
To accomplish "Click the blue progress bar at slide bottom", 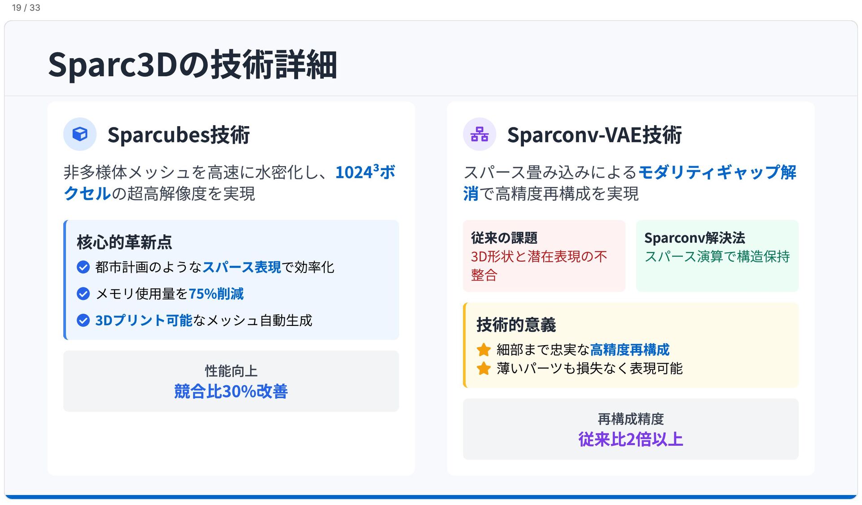I will tap(431, 497).
